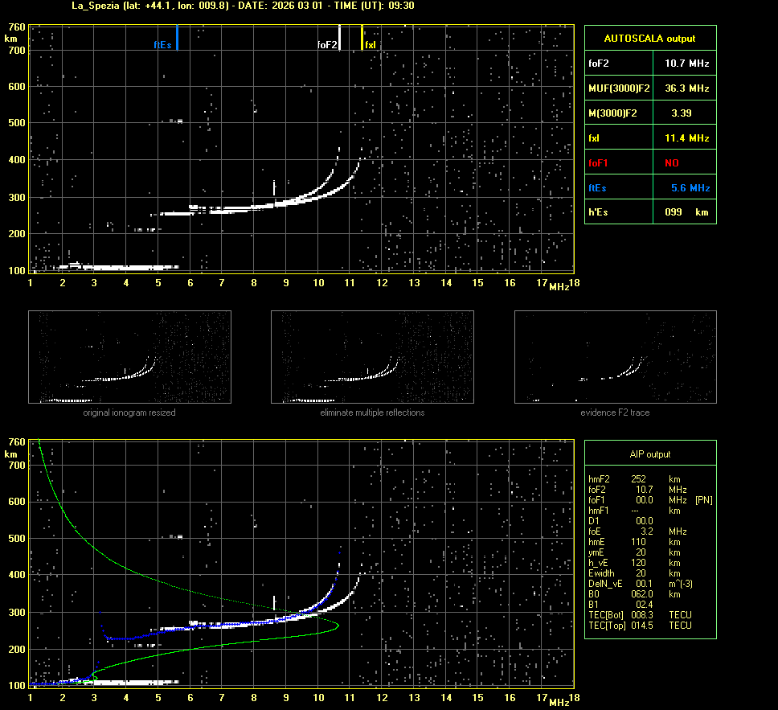This screenshot has width=778, height=710.
Task: Click the white foF2 marker line
Action: [x=339, y=38]
